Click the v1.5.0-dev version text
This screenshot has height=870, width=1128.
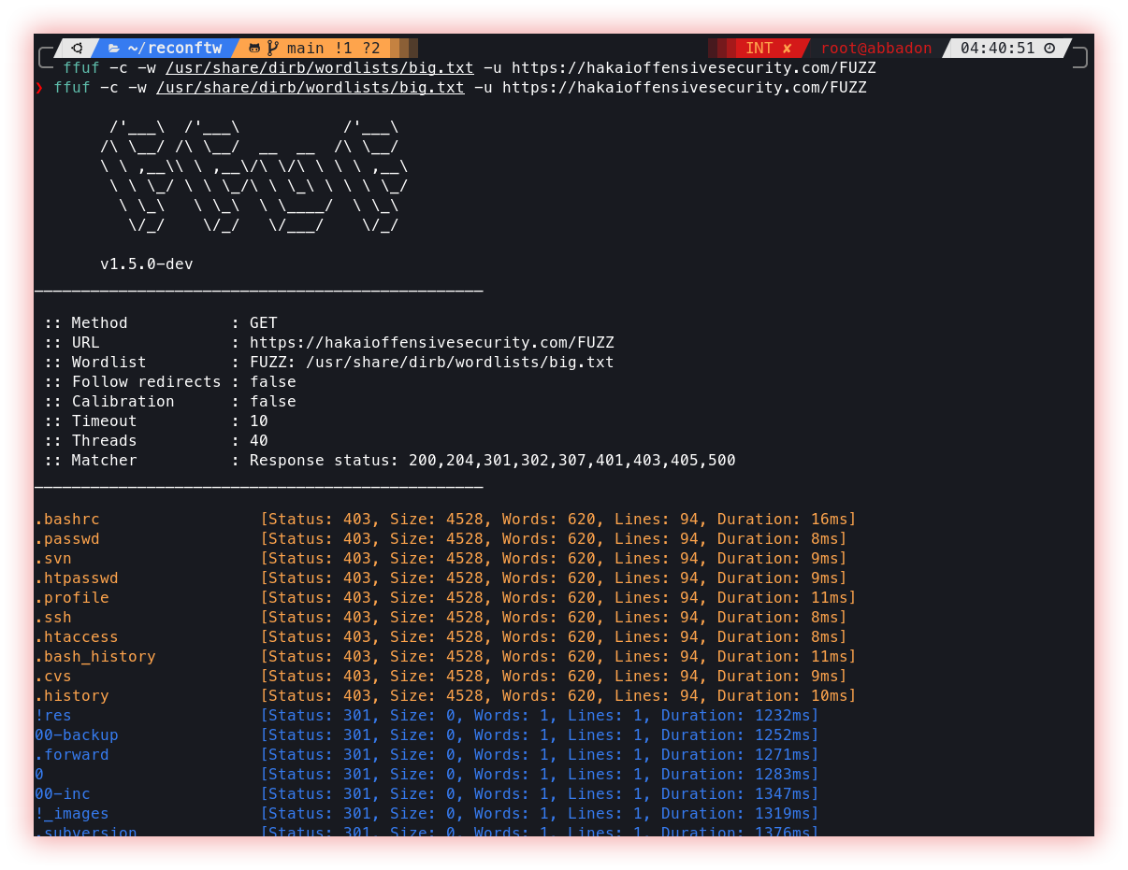pos(147,264)
